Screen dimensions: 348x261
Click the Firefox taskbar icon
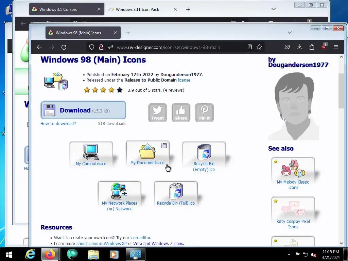50,254
